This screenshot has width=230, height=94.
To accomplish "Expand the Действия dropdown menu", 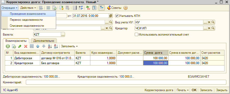I will tap(28, 8).
